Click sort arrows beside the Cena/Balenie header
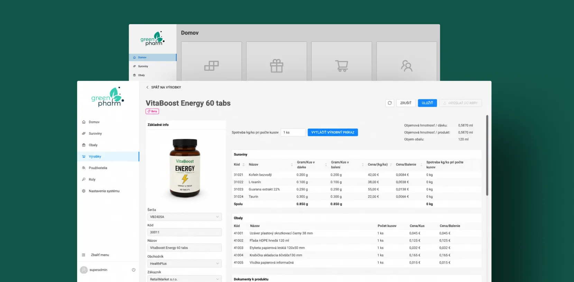This screenshot has width=574, height=282. [421, 165]
